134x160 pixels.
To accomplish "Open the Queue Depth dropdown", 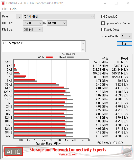I will click(126, 36).
